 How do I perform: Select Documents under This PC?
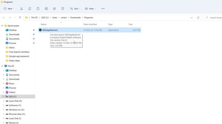click(x=14, y=75)
